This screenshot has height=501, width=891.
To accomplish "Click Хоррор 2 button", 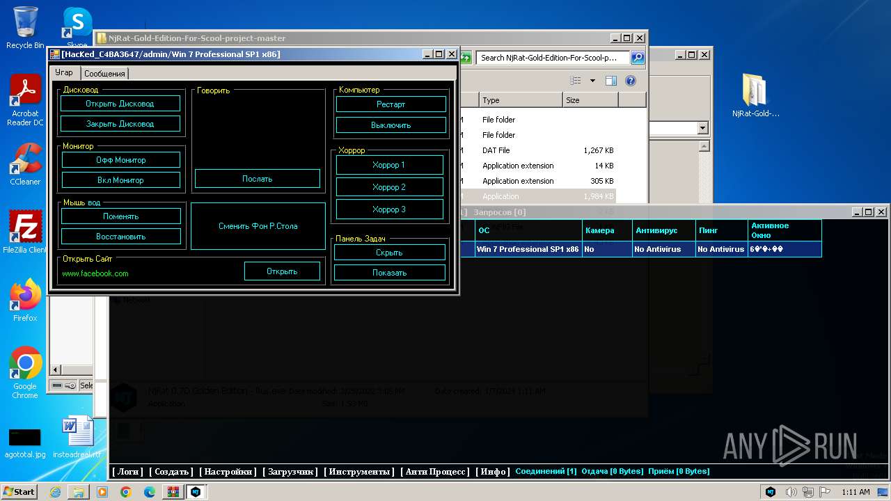I will pos(390,187).
